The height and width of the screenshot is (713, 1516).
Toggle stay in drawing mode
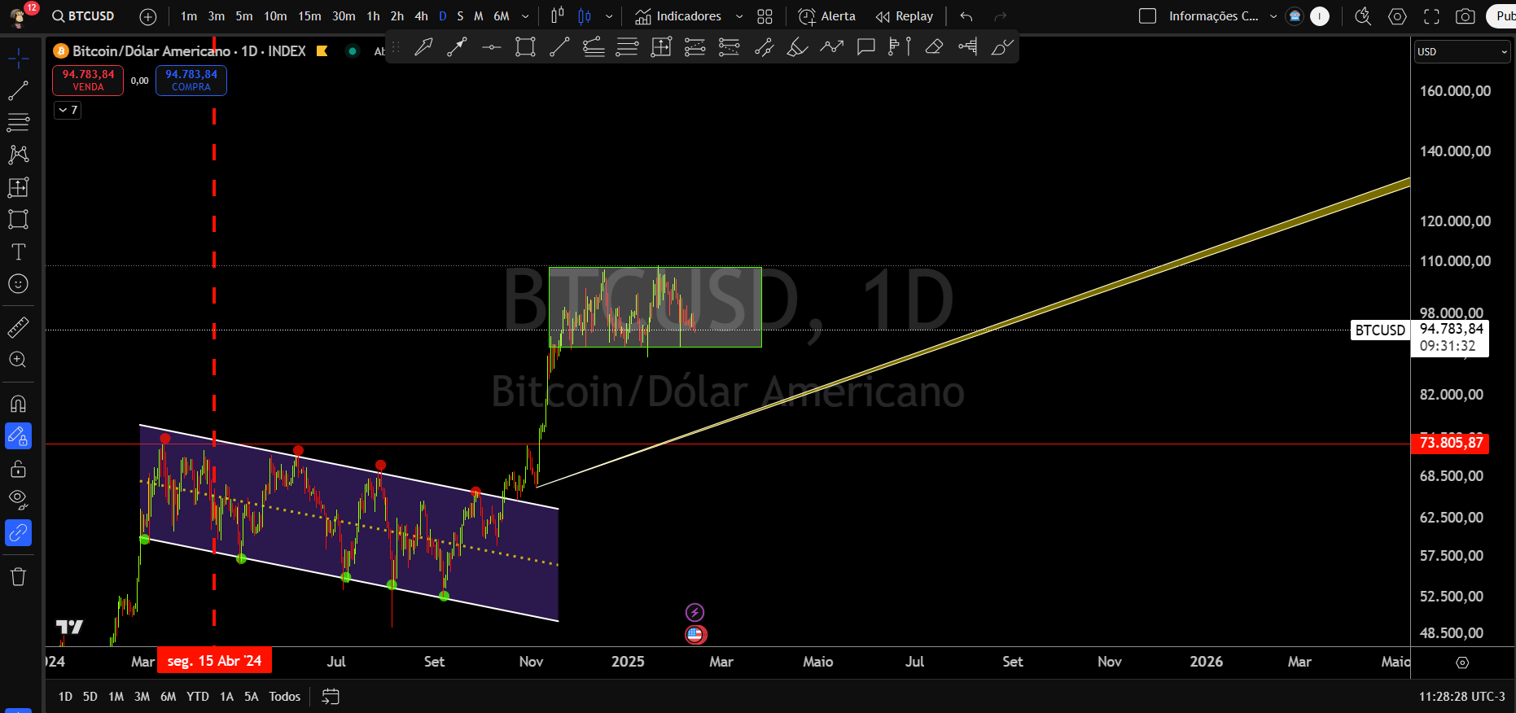click(18, 436)
